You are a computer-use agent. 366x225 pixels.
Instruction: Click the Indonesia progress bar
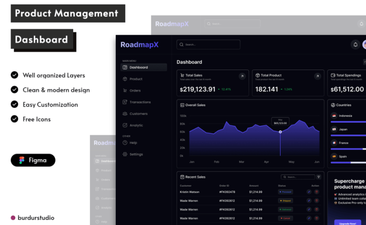coord(348,122)
